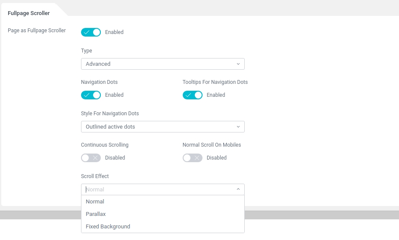The image size is (399, 240).
Task: Click the Enabled label beside Page as Fullpage Scroller
Action: pyautogui.click(x=114, y=32)
